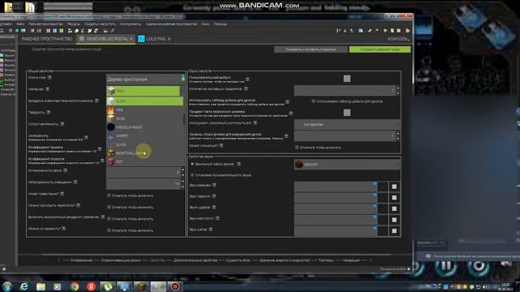The image size is (520, 292).
Task: Pick the FIRE material option
Action: coord(145,110)
